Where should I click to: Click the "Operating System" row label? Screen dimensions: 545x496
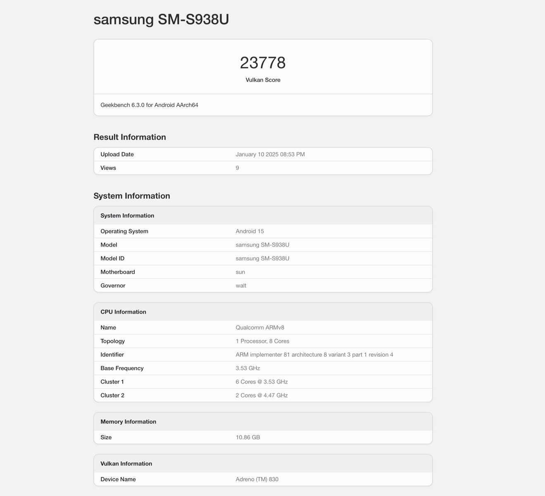(x=124, y=231)
